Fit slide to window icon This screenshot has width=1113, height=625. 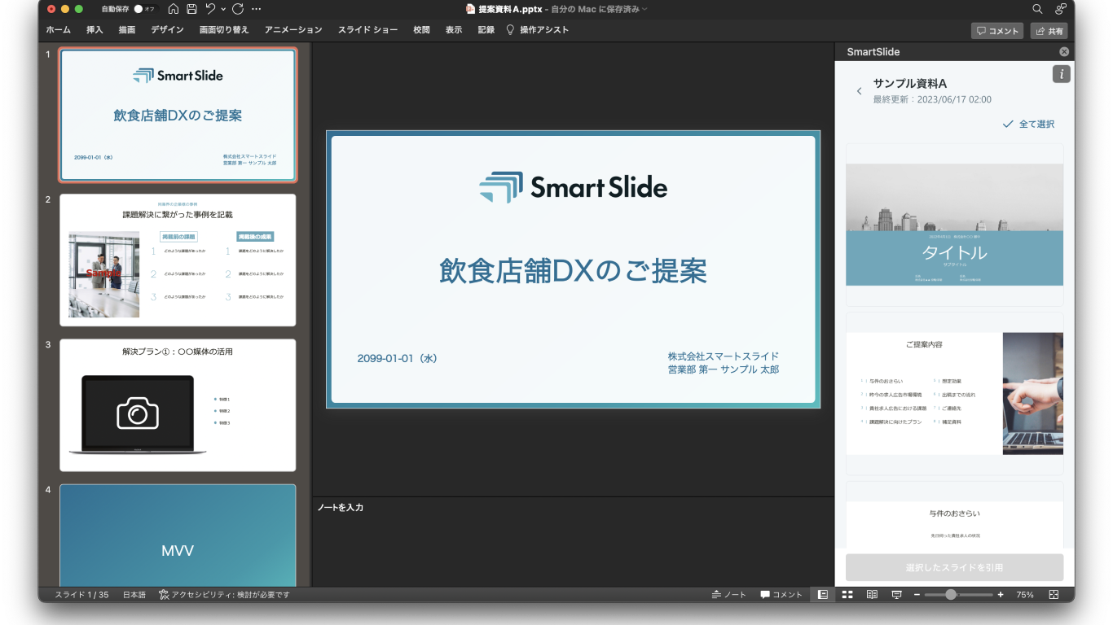click(x=1054, y=595)
